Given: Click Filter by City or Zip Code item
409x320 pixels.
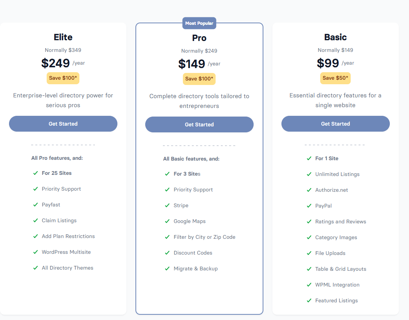Looking at the screenshot, I should (204, 237).
